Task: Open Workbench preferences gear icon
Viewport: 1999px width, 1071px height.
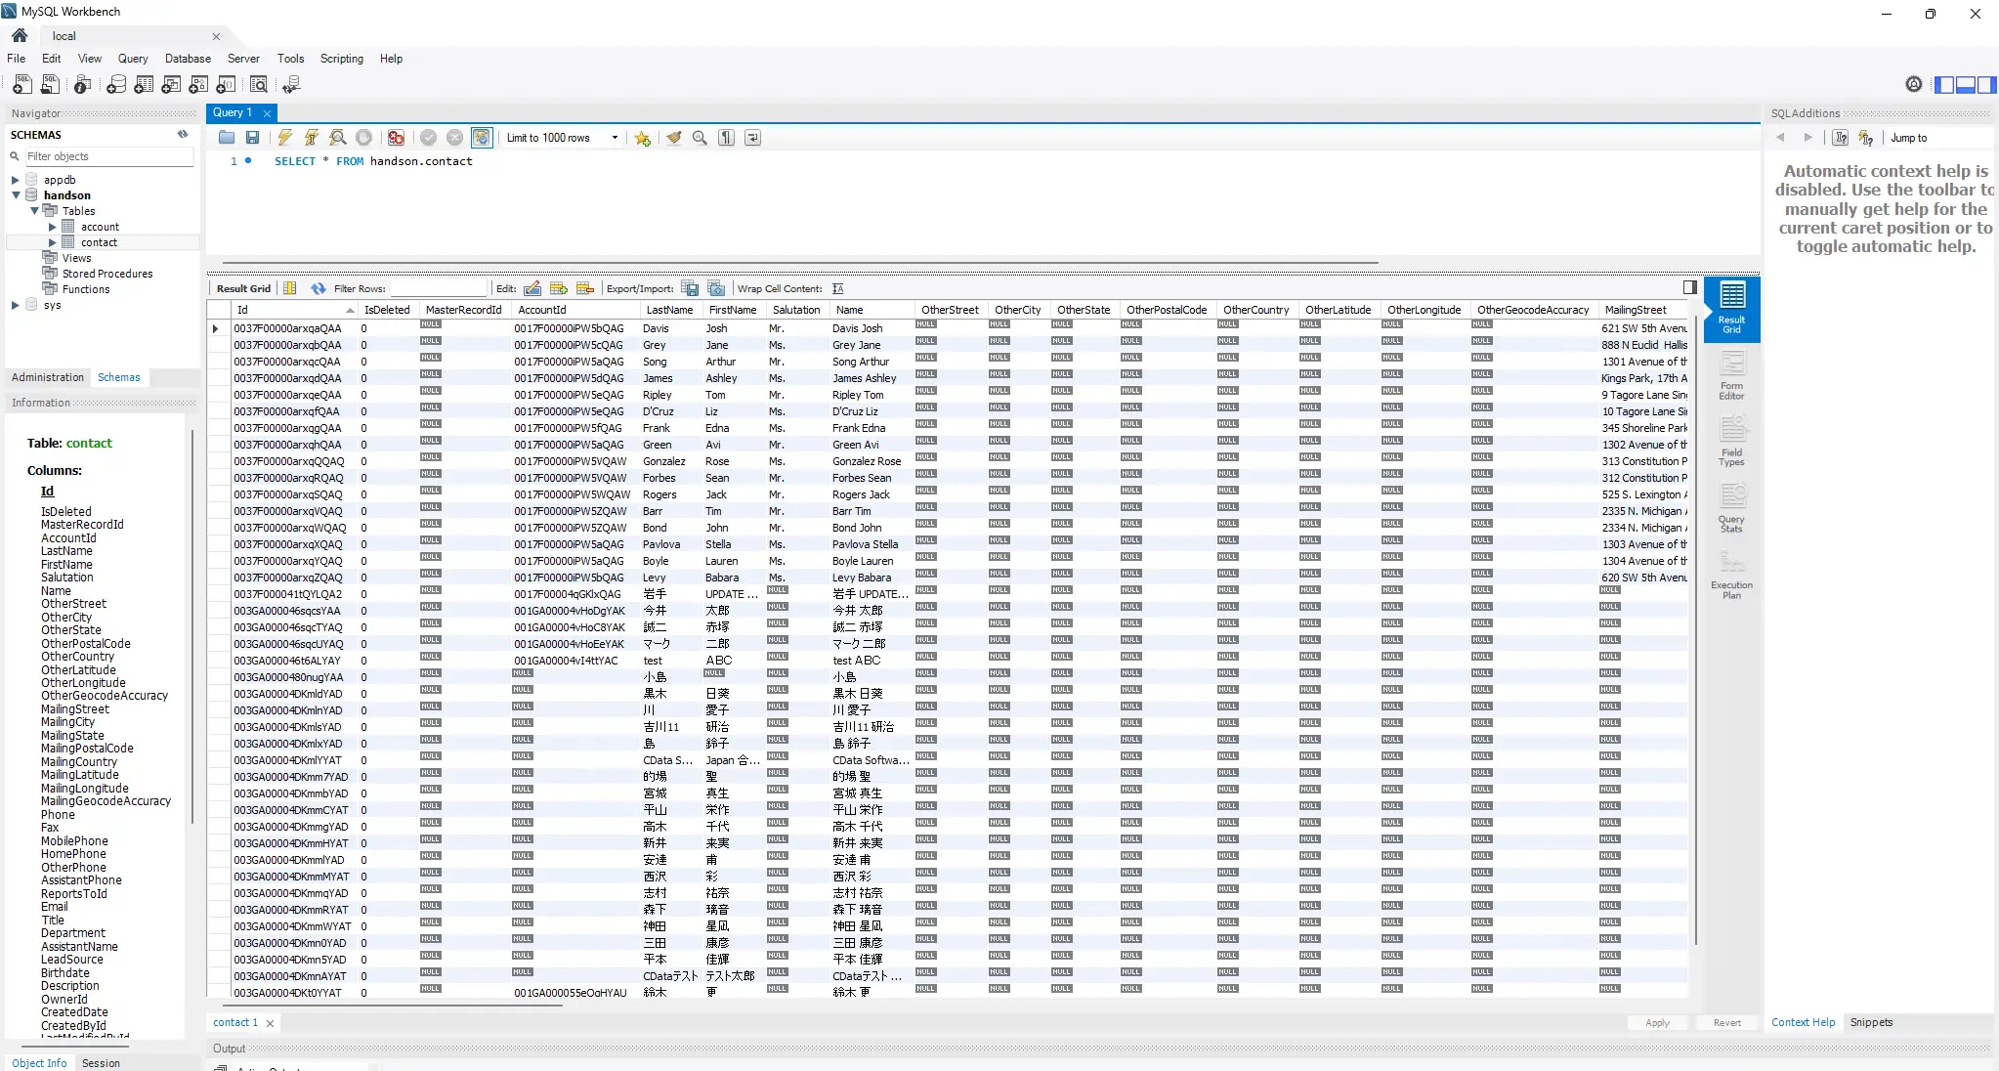Action: click(x=1914, y=85)
